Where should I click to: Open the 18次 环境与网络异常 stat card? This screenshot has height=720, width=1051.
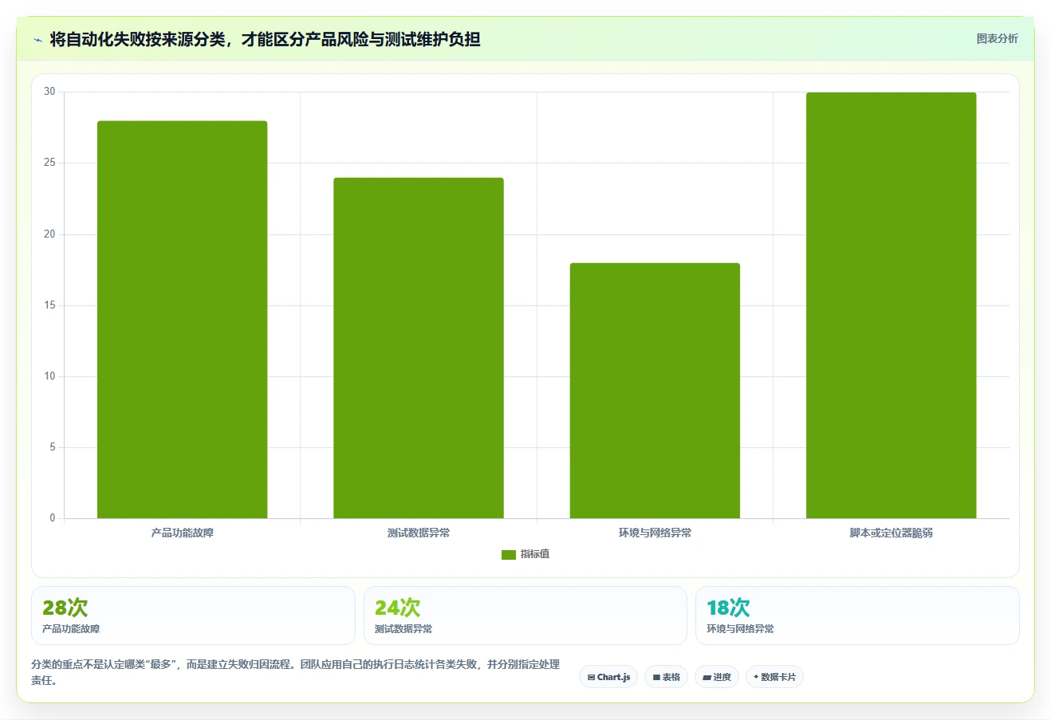pos(857,616)
